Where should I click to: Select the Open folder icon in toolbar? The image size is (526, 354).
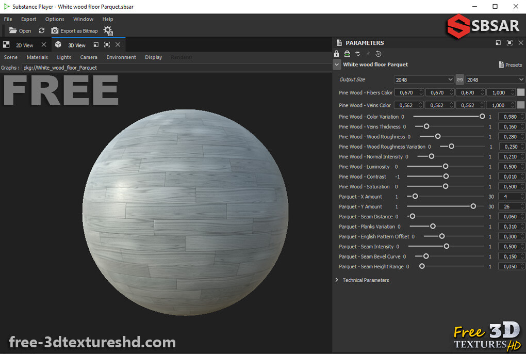coord(13,30)
